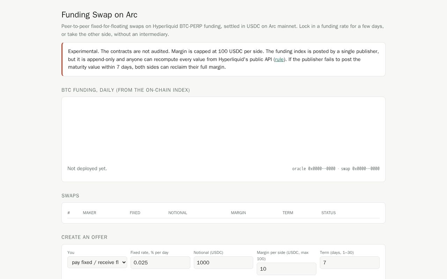Select the 'Not deployed yet.' status text
Viewport: 447px width, 279px height.
(x=87, y=168)
